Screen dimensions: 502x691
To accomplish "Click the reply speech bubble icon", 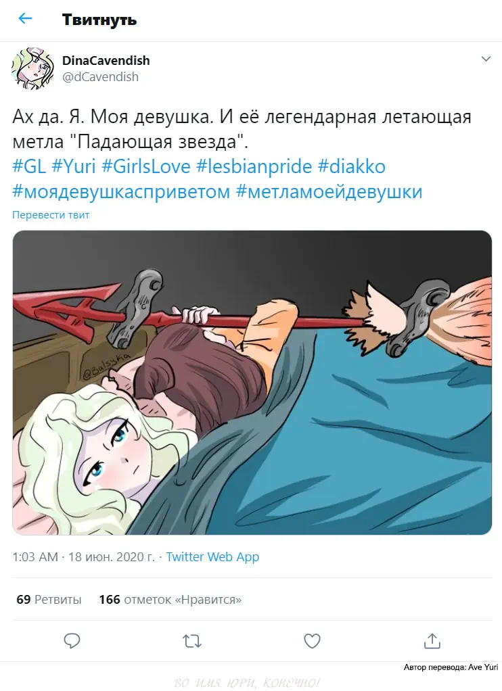I will [72, 641].
